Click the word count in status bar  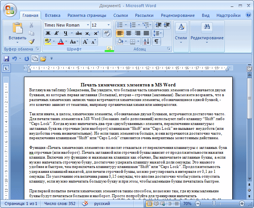click(60, 204)
